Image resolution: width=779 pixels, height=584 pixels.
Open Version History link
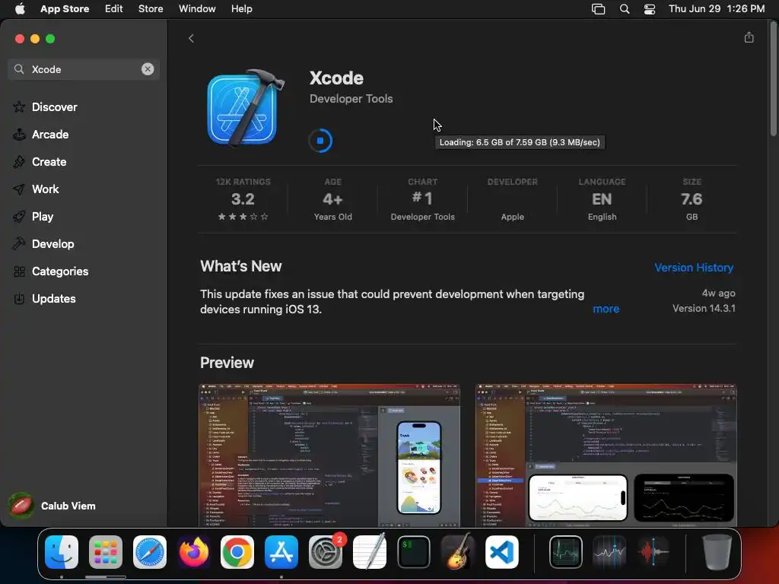tap(694, 268)
